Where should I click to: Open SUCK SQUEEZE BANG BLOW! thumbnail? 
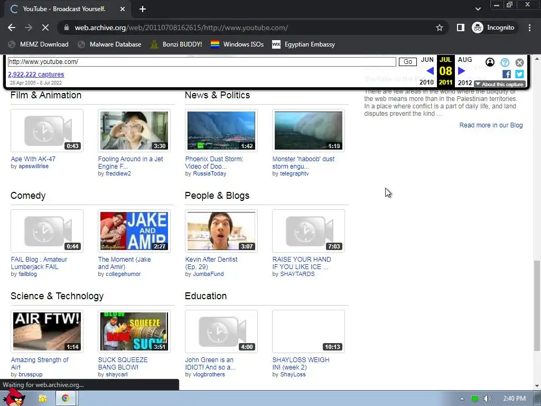coord(134,331)
